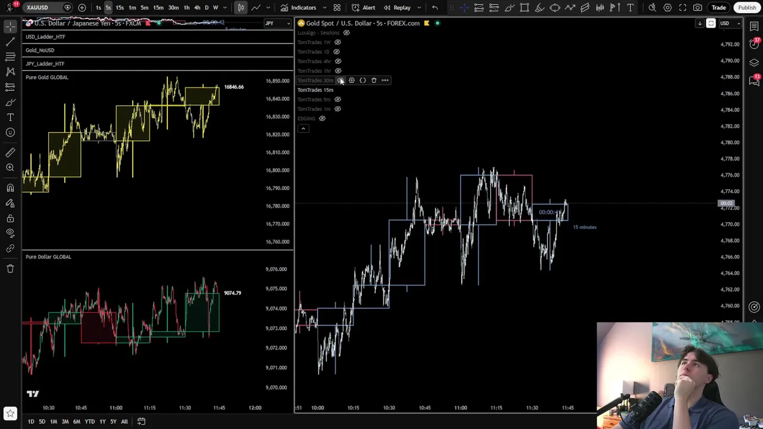Screen dimensions: 763x429
Task: Select the TomTrades 15m indicator label
Action: pyautogui.click(x=315, y=90)
